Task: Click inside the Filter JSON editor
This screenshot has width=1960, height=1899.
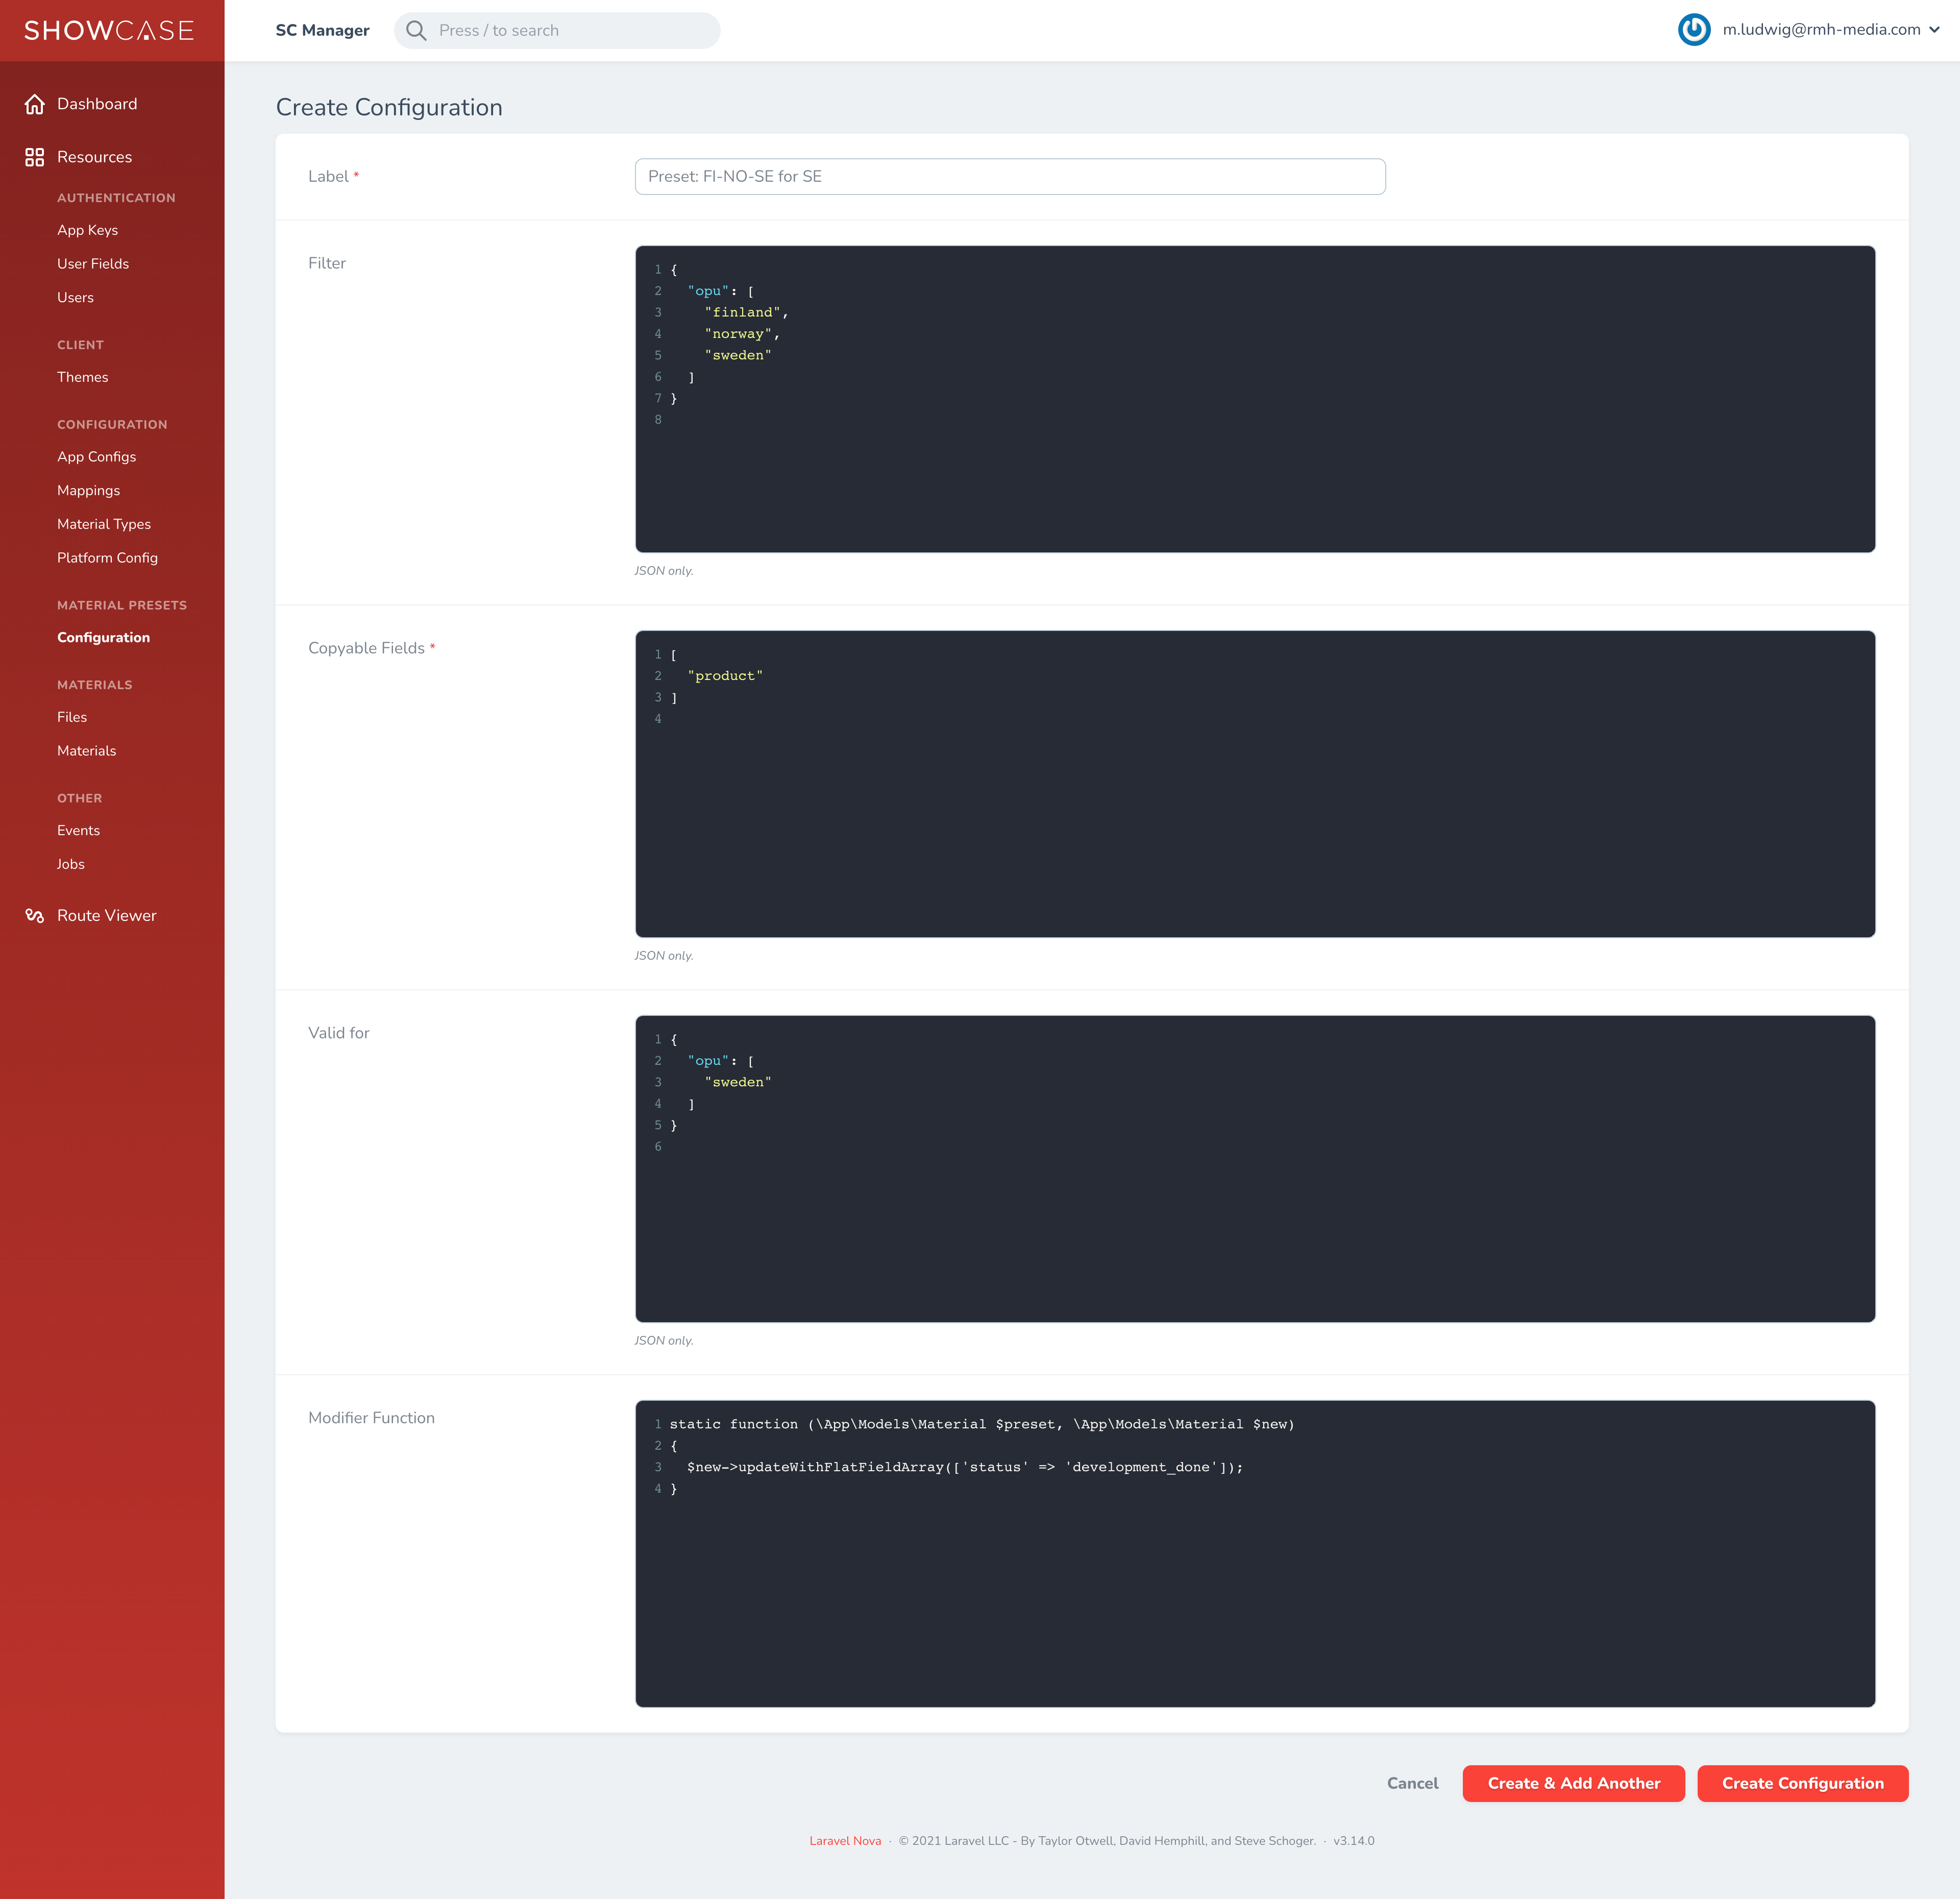Action: [x=1255, y=399]
